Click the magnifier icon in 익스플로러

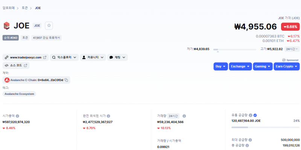pyautogui.click(x=54, y=57)
